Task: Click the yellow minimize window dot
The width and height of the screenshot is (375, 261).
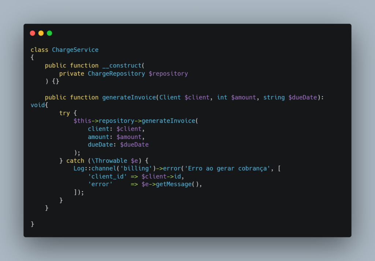Action: 41,33
